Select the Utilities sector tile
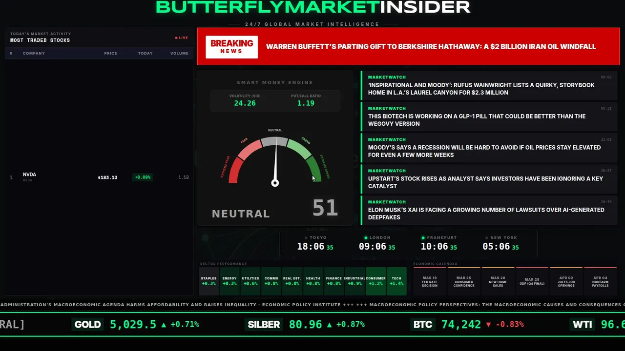 coord(250,281)
